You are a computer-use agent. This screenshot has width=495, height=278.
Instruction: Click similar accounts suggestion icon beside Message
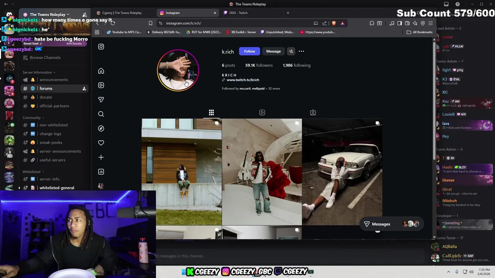291,51
